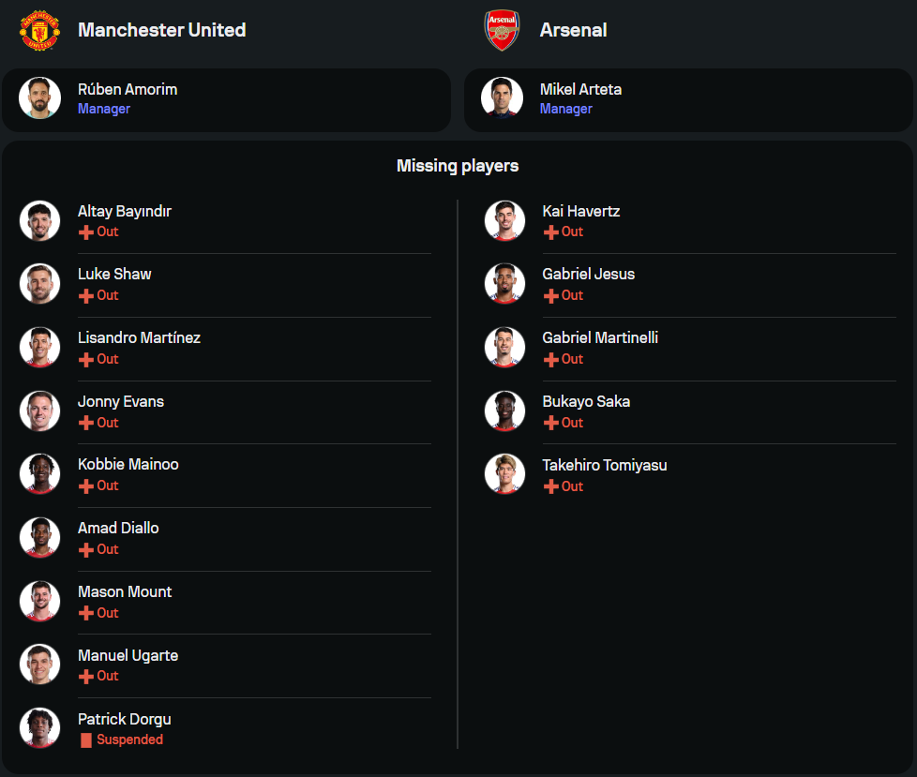Click Kobbie Mainoo's player avatar
This screenshot has height=777, width=917.
[x=39, y=473]
